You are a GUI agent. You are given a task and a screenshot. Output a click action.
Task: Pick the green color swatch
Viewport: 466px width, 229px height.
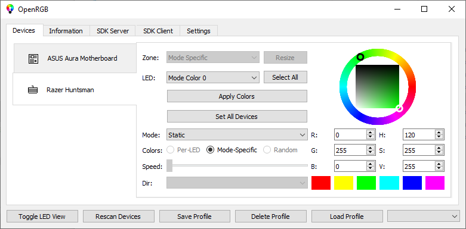[366, 183]
